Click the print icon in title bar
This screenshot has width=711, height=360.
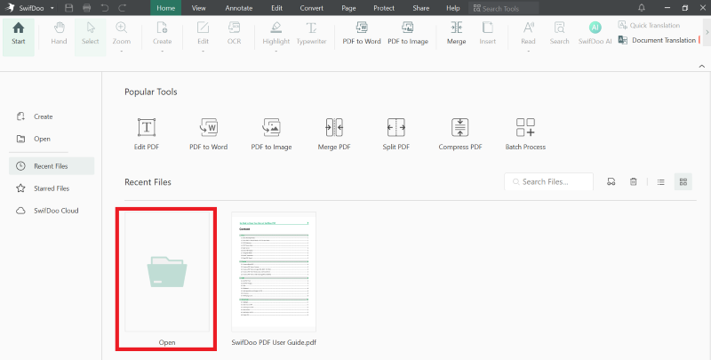(x=87, y=8)
